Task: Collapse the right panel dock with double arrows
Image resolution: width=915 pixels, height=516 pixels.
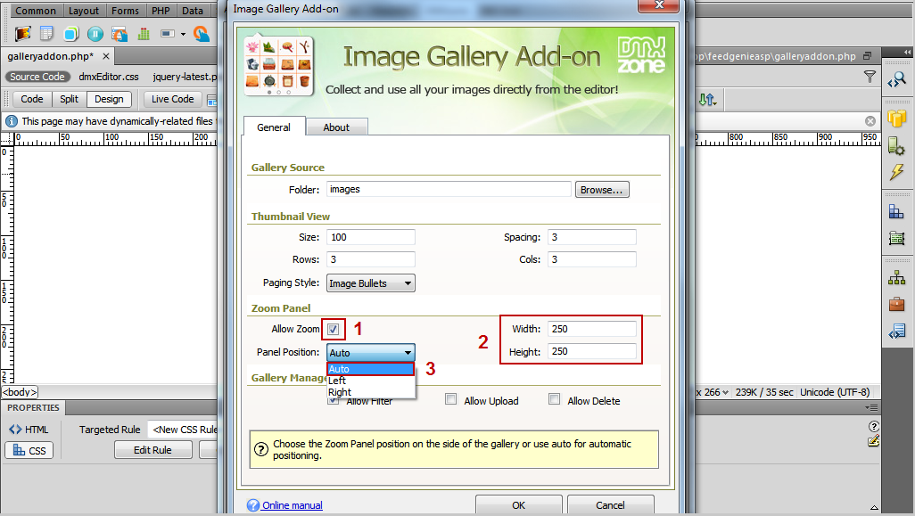Action: pos(907,53)
